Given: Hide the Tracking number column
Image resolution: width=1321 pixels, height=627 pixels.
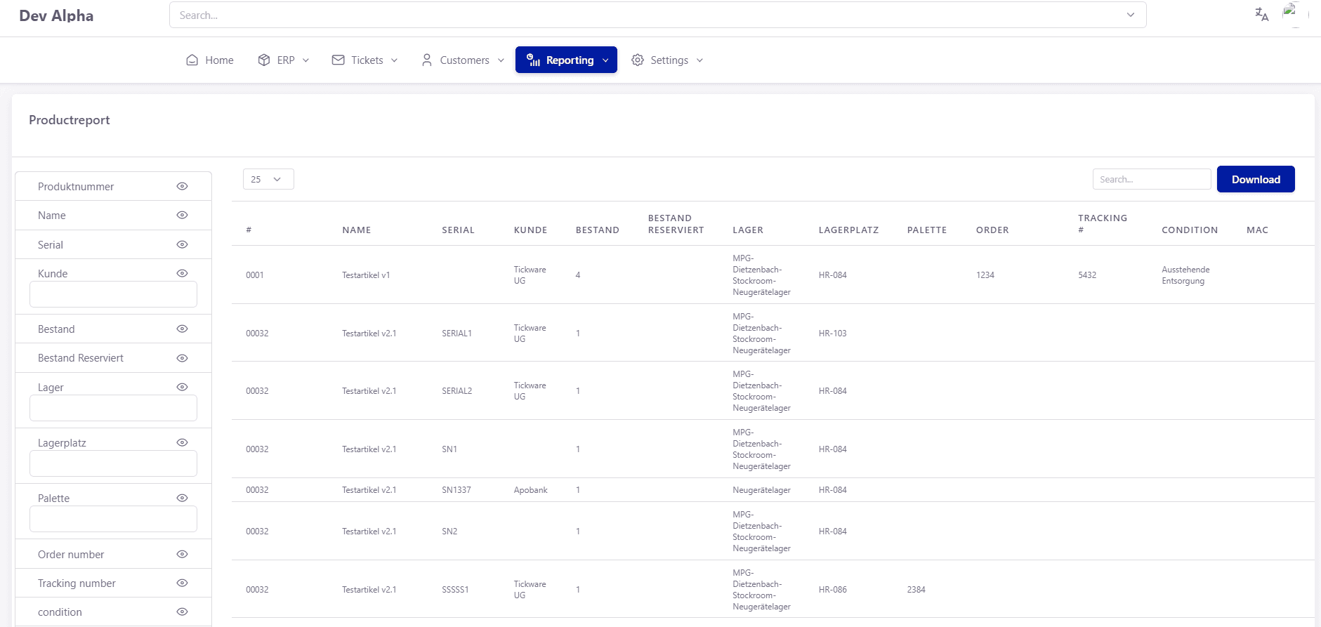Looking at the screenshot, I should pyautogui.click(x=182, y=583).
